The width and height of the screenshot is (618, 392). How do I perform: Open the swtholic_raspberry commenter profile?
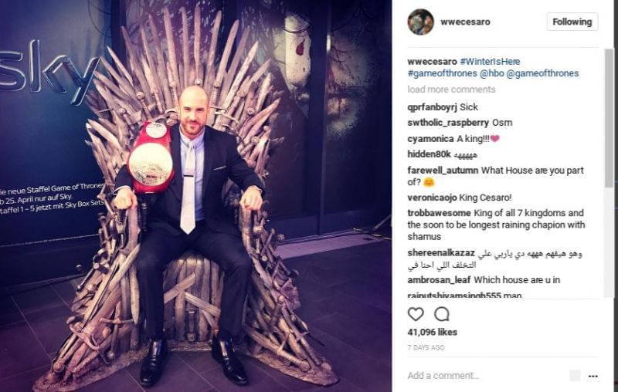[448, 123]
